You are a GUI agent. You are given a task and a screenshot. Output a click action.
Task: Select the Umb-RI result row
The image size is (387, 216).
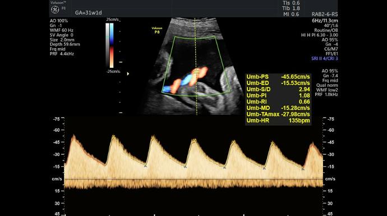[278, 102]
